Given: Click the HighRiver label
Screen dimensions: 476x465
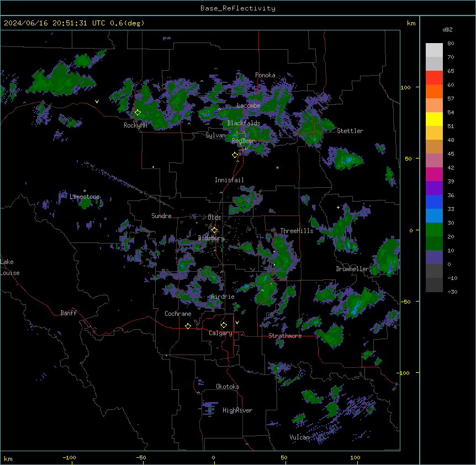Looking at the screenshot, I should (x=237, y=410).
